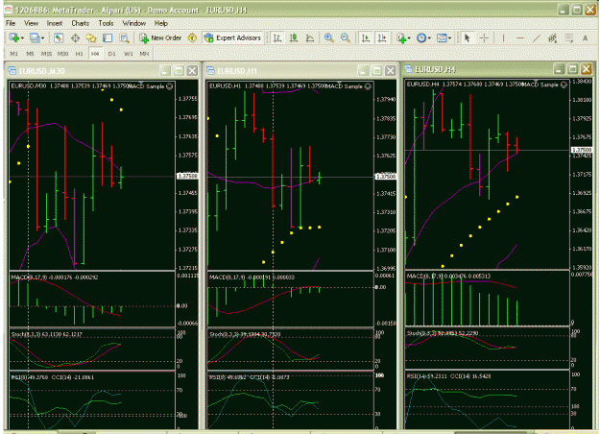The height and width of the screenshot is (434, 600).
Task: Switch to the MN timeframe
Action: tap(144, 54)
